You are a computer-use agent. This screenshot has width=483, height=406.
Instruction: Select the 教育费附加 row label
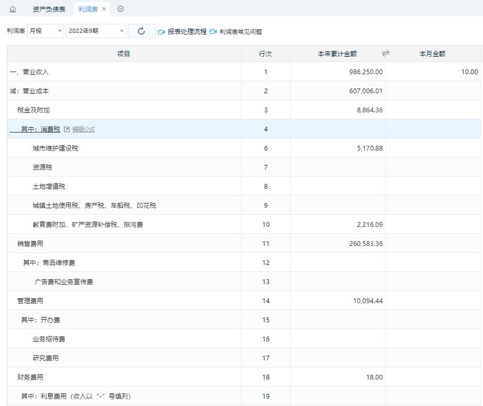(x=88, y=225)
